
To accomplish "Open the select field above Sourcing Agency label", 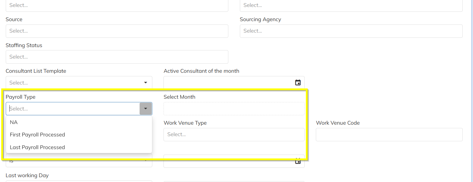I will pos(351,5).
